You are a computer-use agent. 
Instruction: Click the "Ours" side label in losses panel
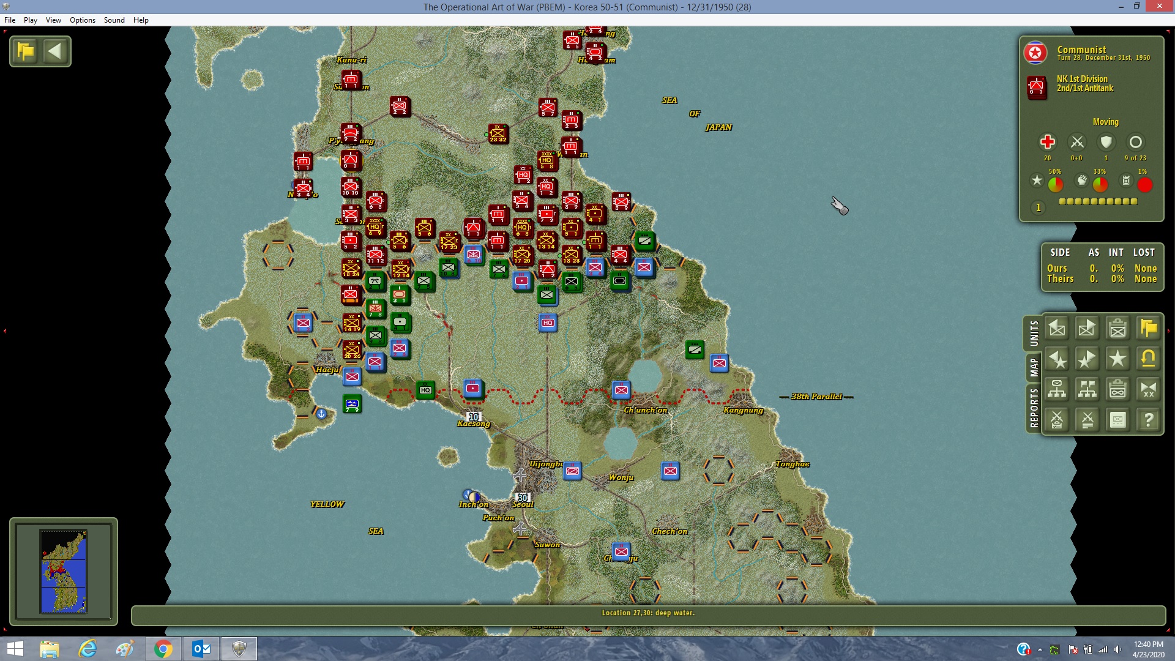[1057, 269]
